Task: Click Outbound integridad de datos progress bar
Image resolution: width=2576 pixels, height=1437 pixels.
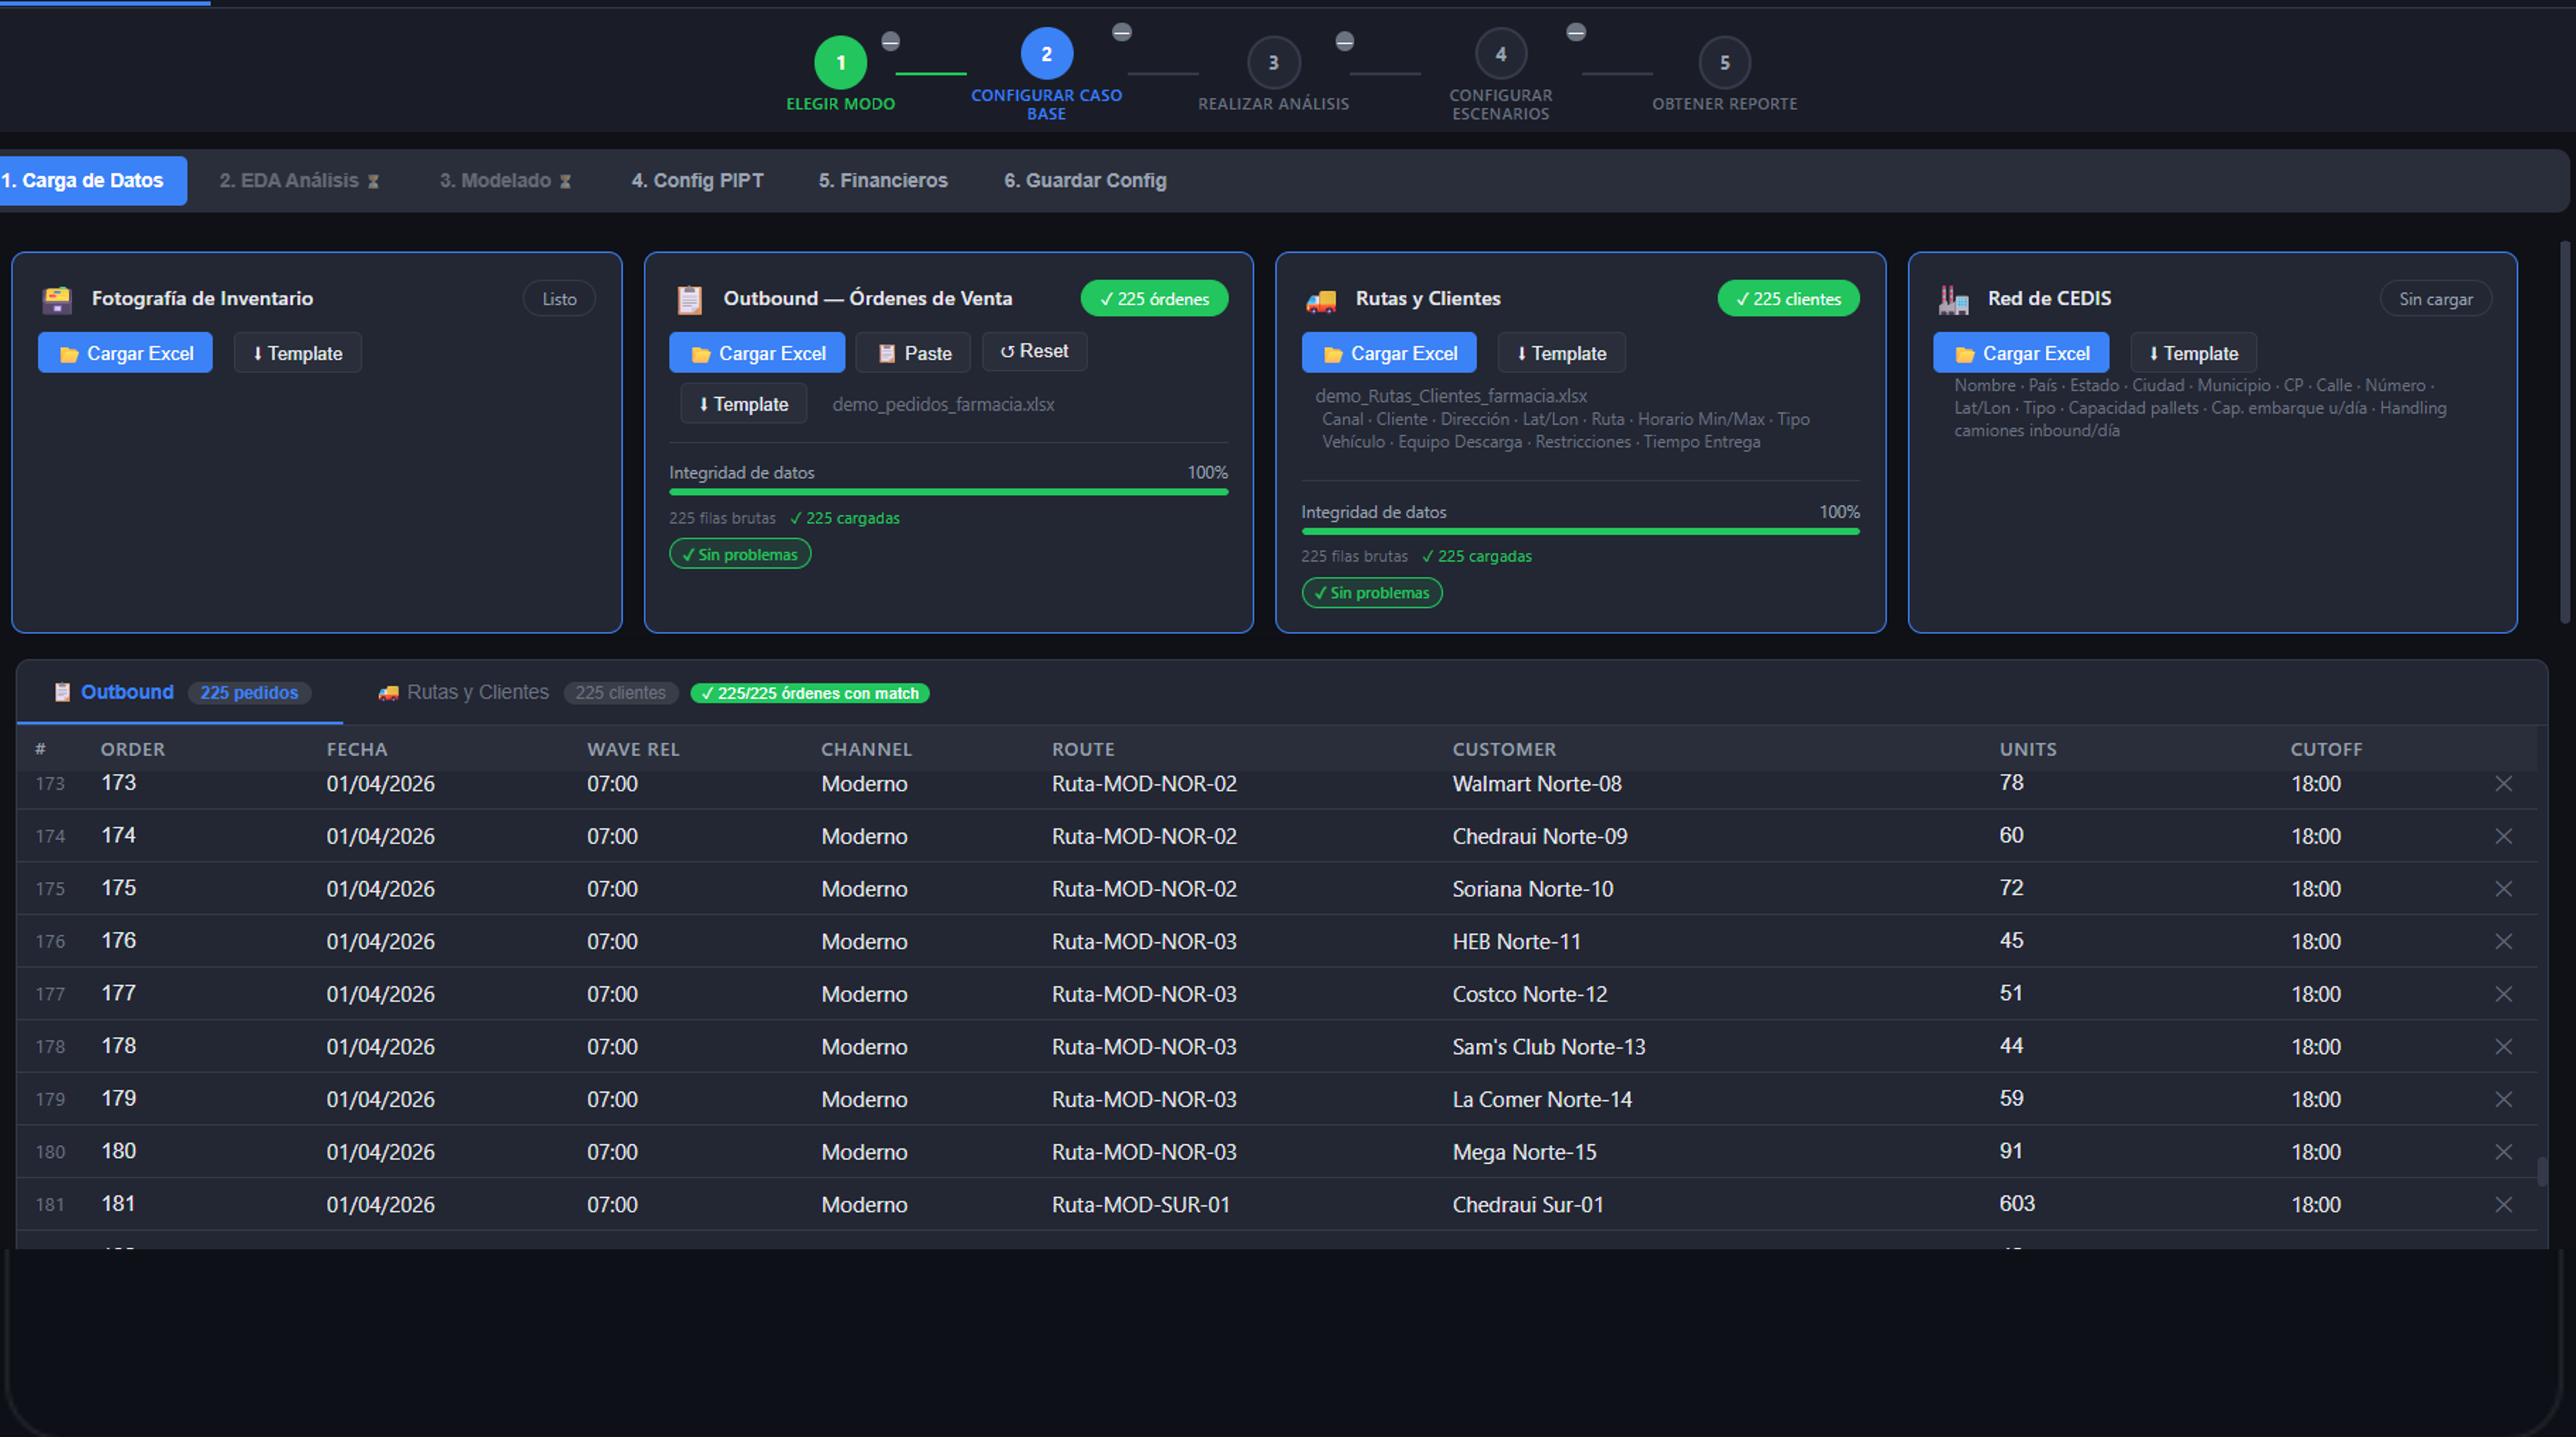Action: coord(948,491)
